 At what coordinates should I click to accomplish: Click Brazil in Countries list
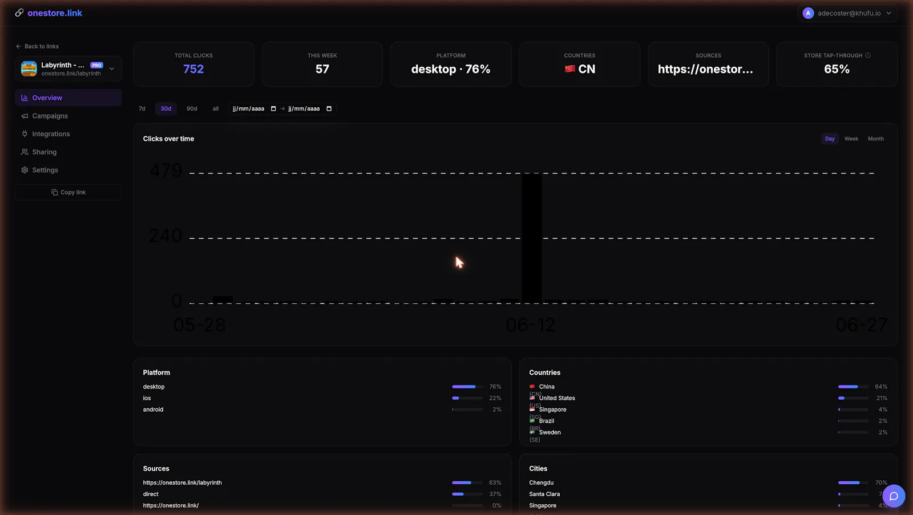coord(547,421)
